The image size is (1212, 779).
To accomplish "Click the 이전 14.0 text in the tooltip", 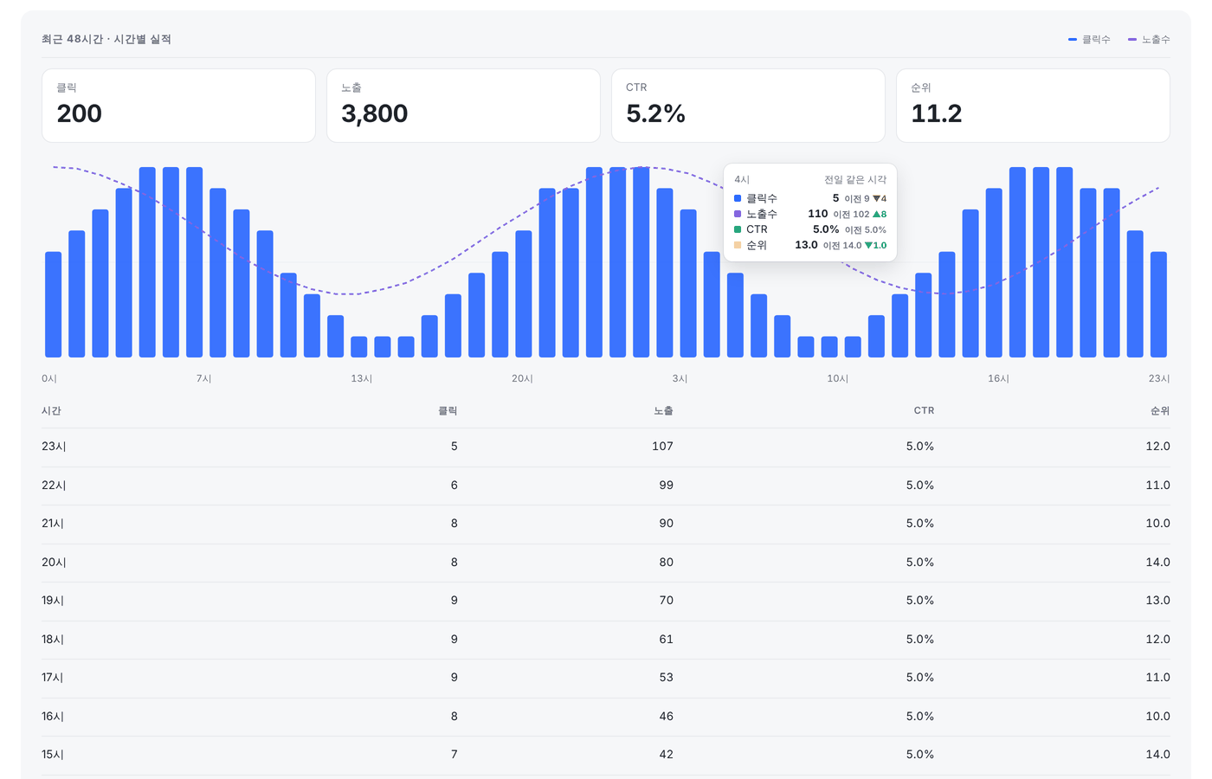I will coord(842,246).
